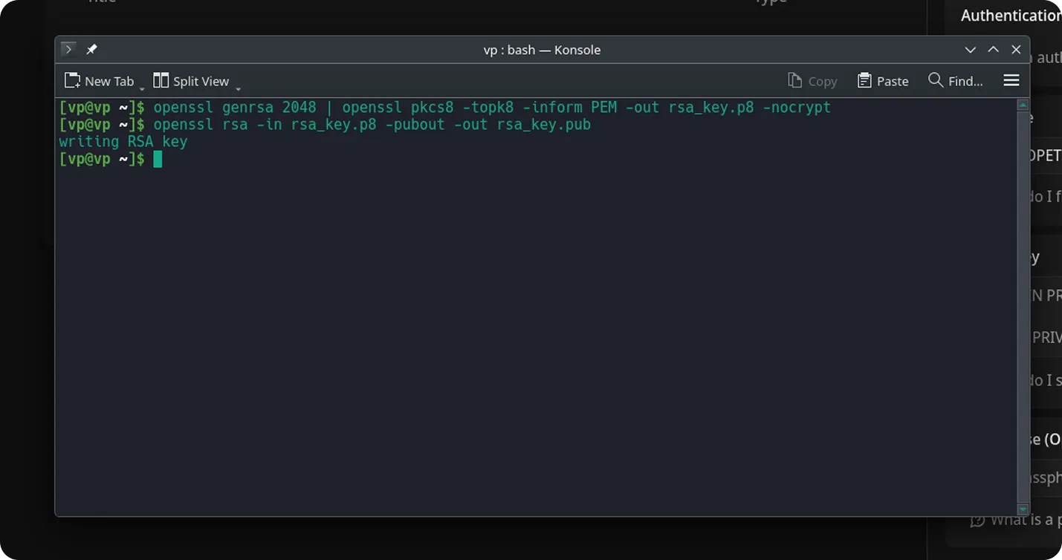This screenshot has height=560, width=1062.
Task: Click the Paste clipboard icon
Action: 864,79
